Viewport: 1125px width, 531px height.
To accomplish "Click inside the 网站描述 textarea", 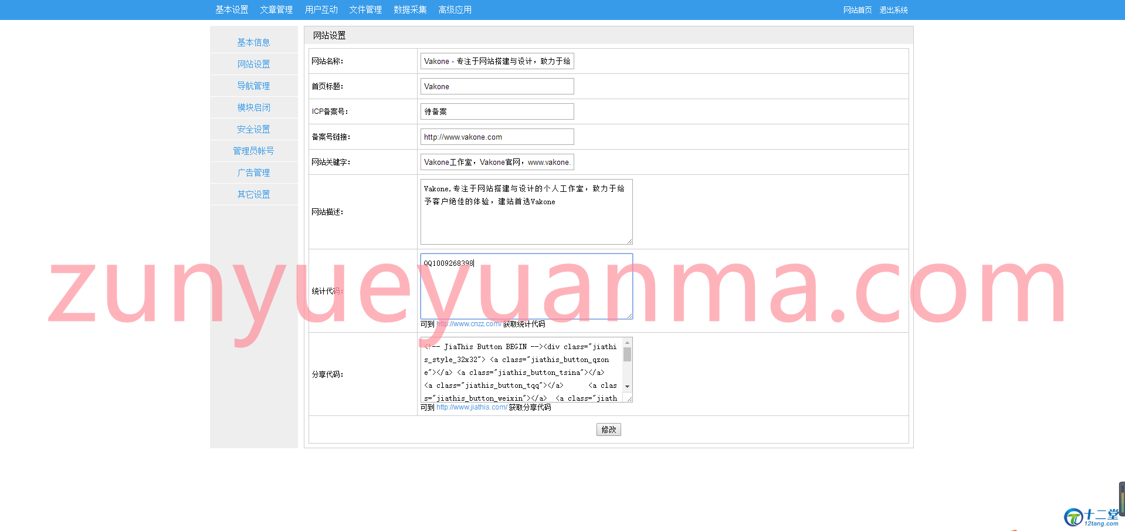I will coord(526,212).
